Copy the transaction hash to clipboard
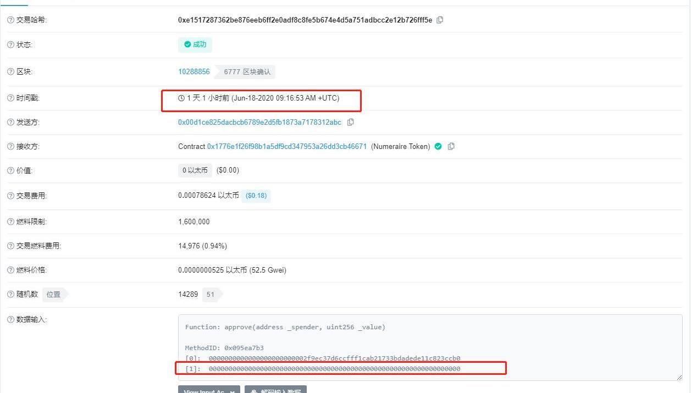The width and height of the screenshot is (691, 393). point(440,20)
